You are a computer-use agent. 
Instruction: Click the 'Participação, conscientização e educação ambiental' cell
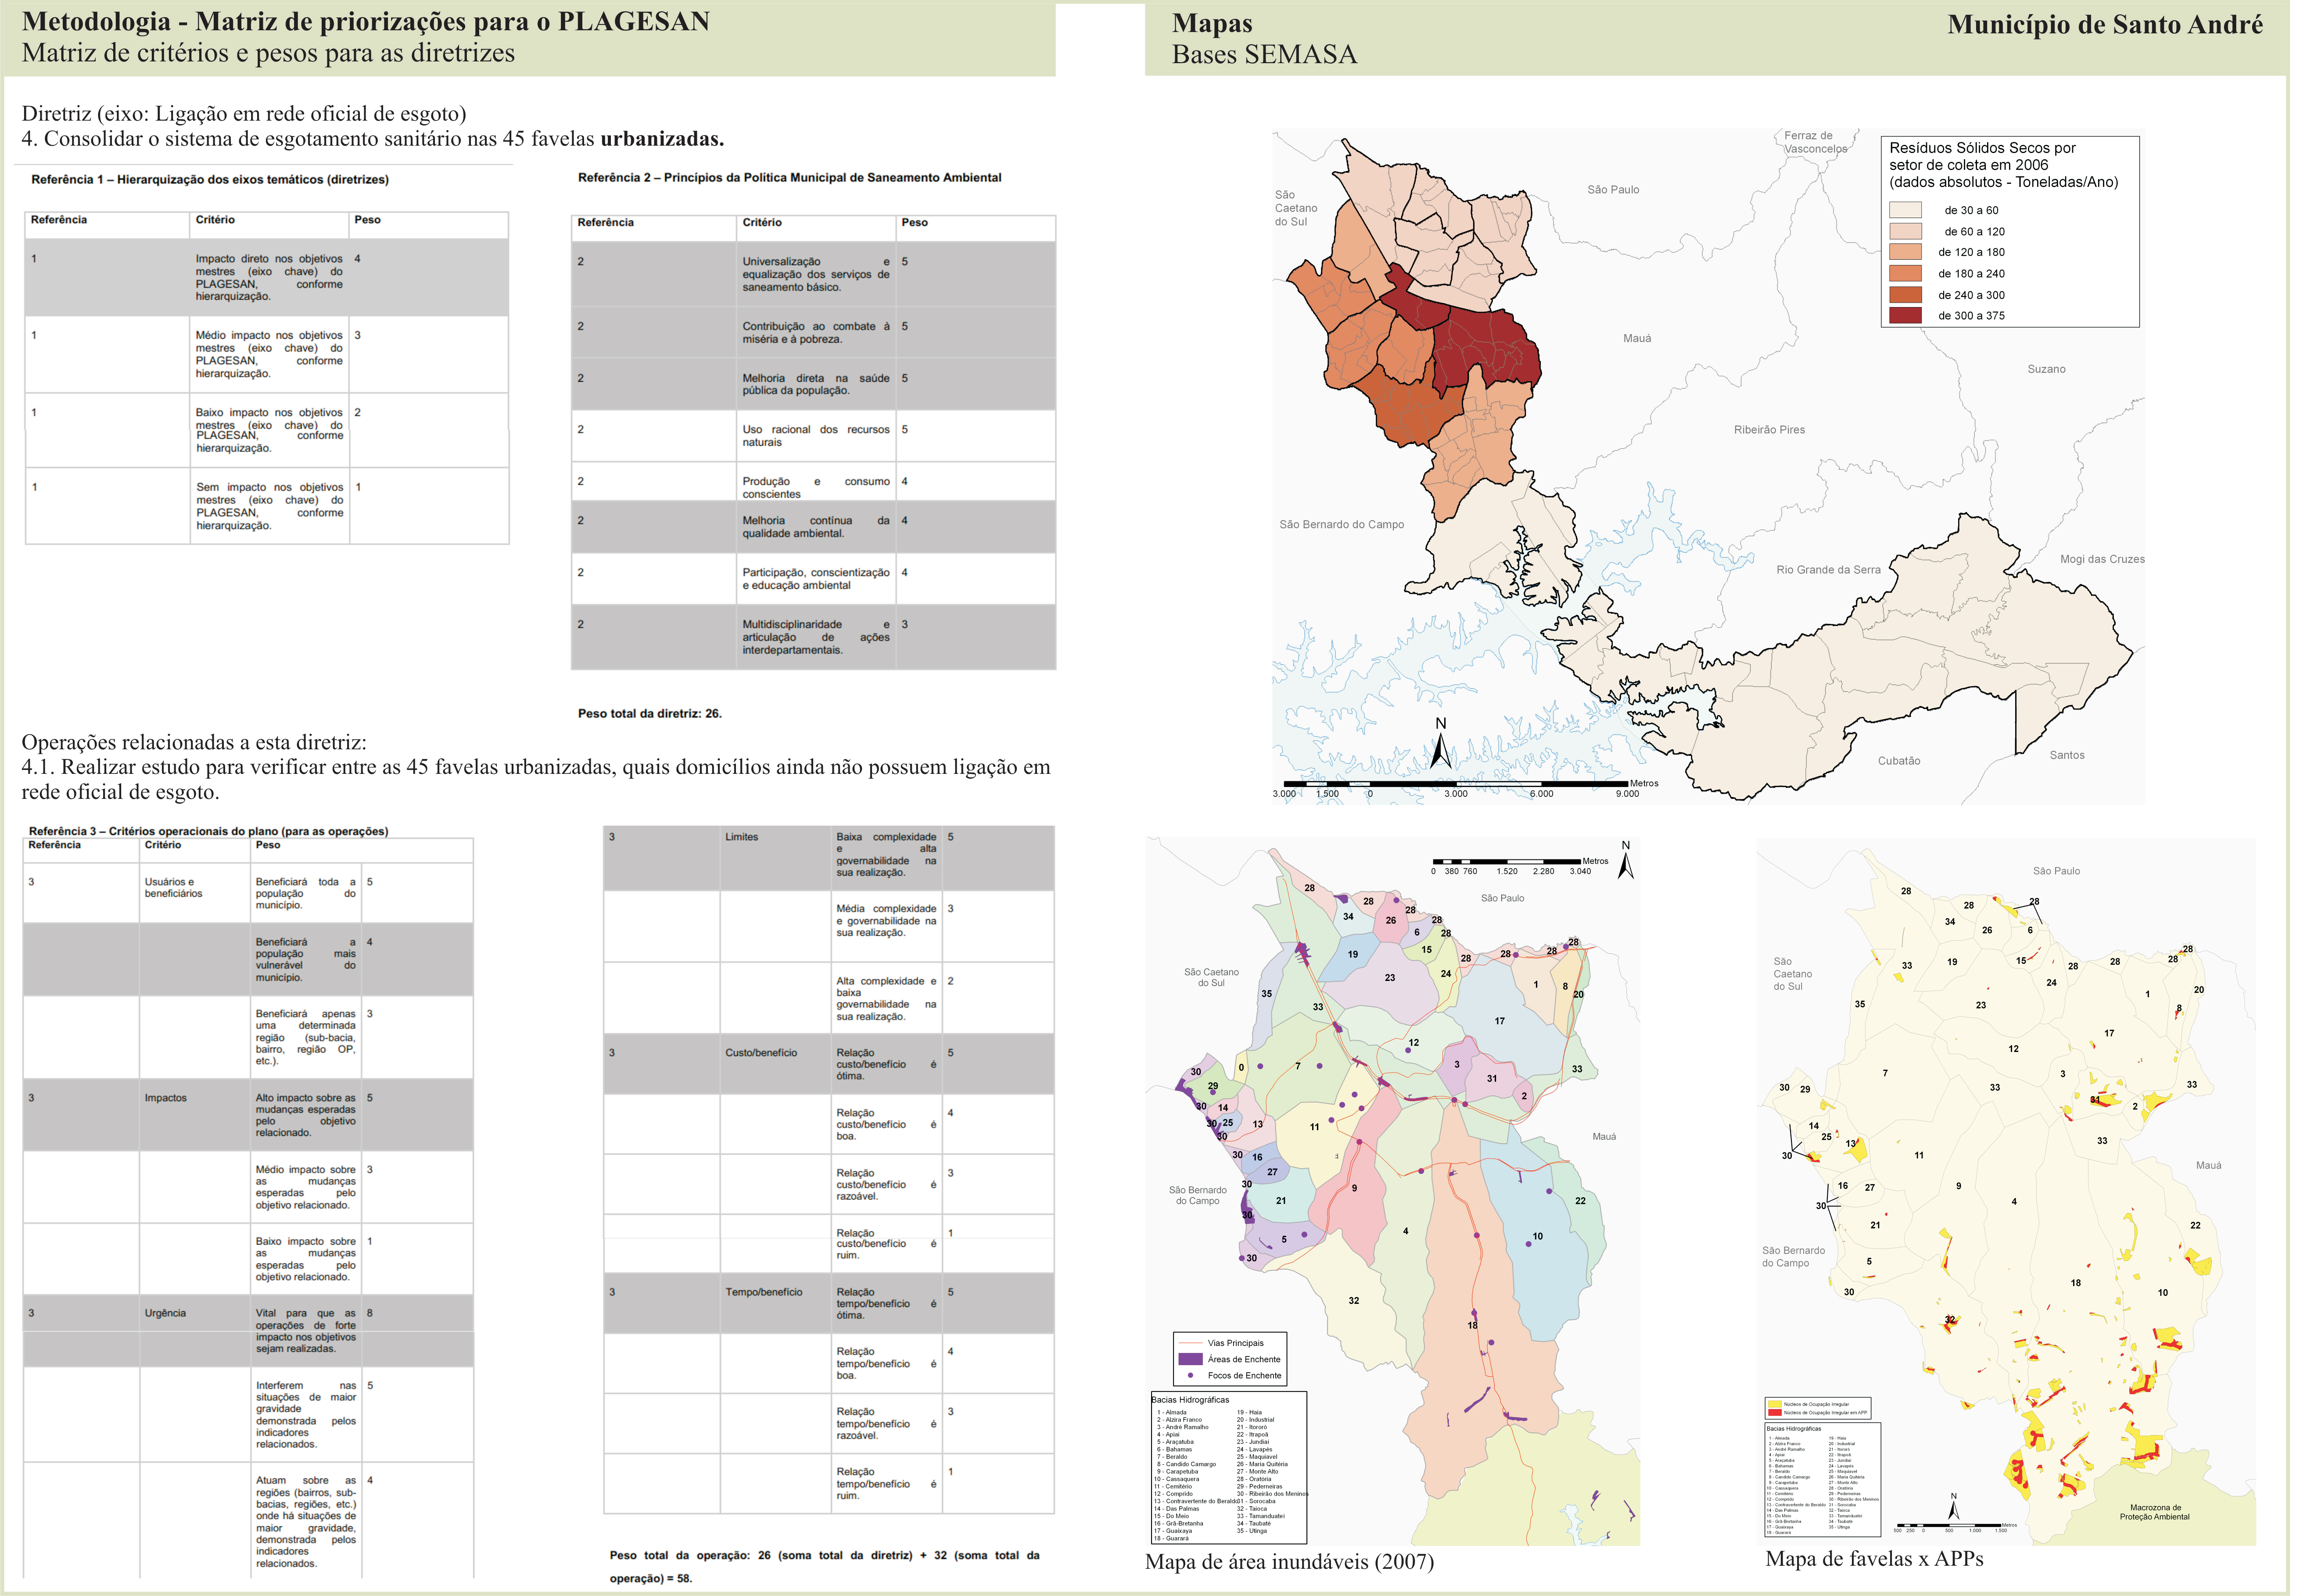[815, 579]
